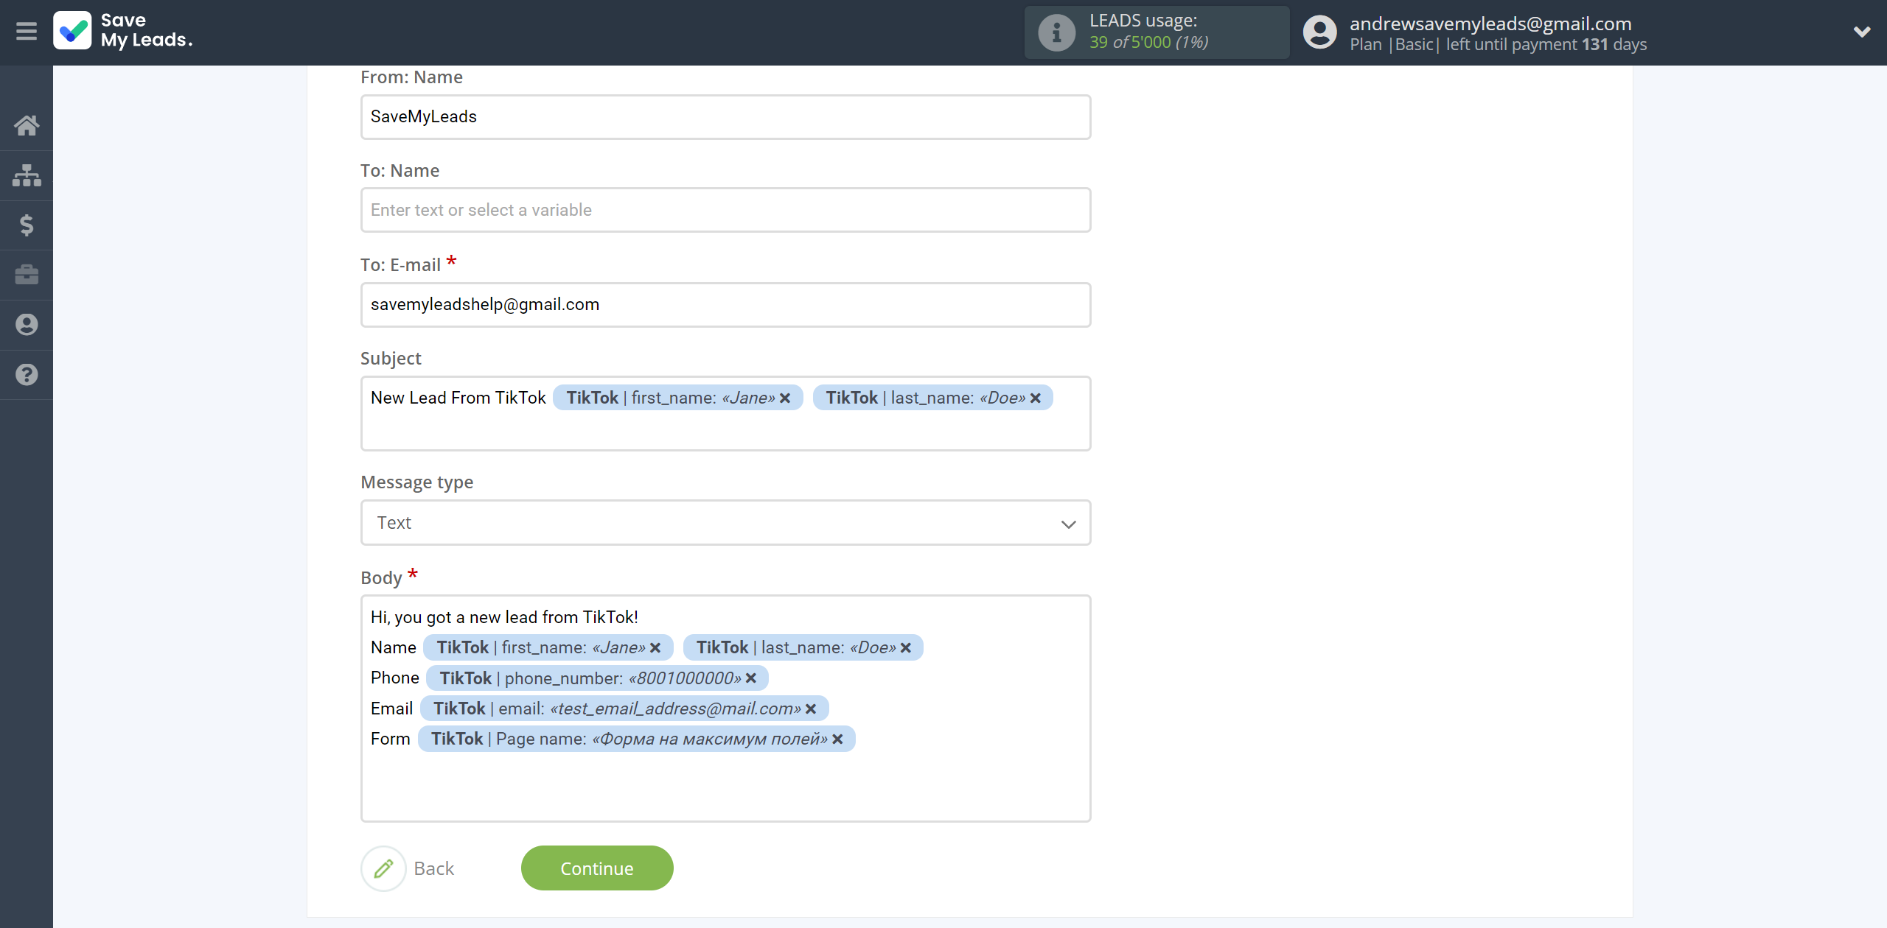Remove last_name Doe tag from Body
Viewport: 1887px width, 928px height.
tap(906, 648)
